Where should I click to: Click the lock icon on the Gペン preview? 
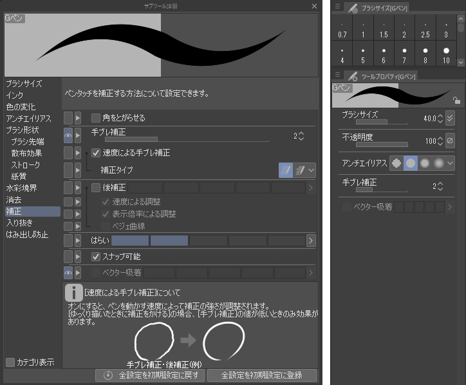[456, 101]
